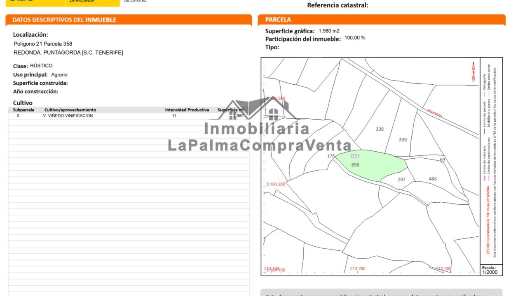Select the 'V- VIÑEDO VINIFICACION' table cell
The width and height of the screenshot is (511, 296).
click(68, 116)
